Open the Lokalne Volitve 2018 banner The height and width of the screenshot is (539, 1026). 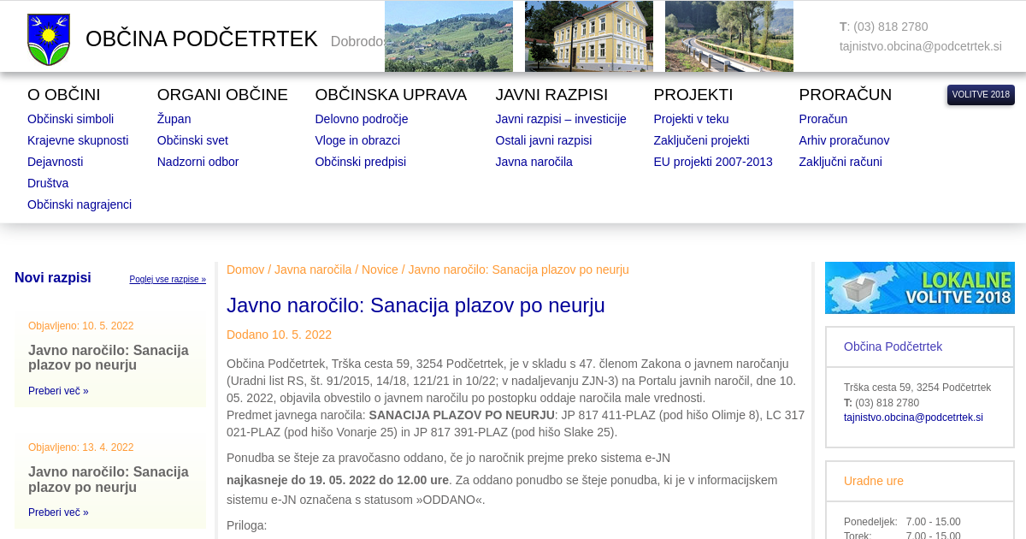pos(919,287)
